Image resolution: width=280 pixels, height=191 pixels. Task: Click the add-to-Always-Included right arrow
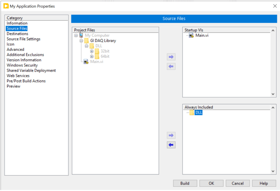[x=171, y=135]
